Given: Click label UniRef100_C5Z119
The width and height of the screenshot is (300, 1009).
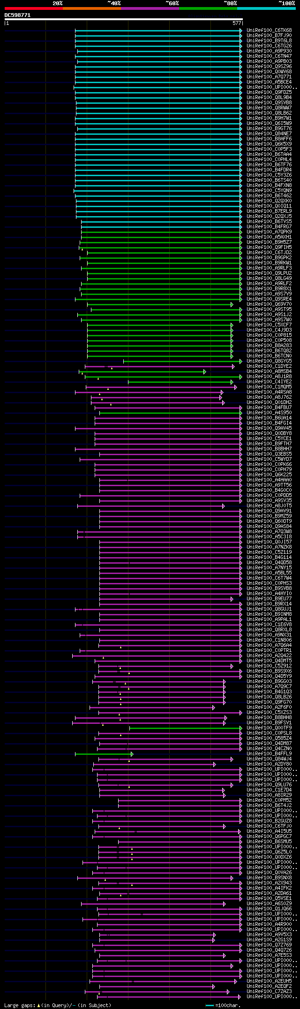Looking at the screenshot, I should point(269,552).
